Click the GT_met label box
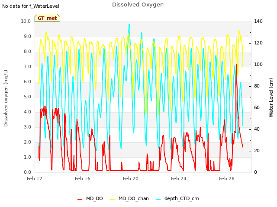277x207 pixels. click(x=47, y=18)
